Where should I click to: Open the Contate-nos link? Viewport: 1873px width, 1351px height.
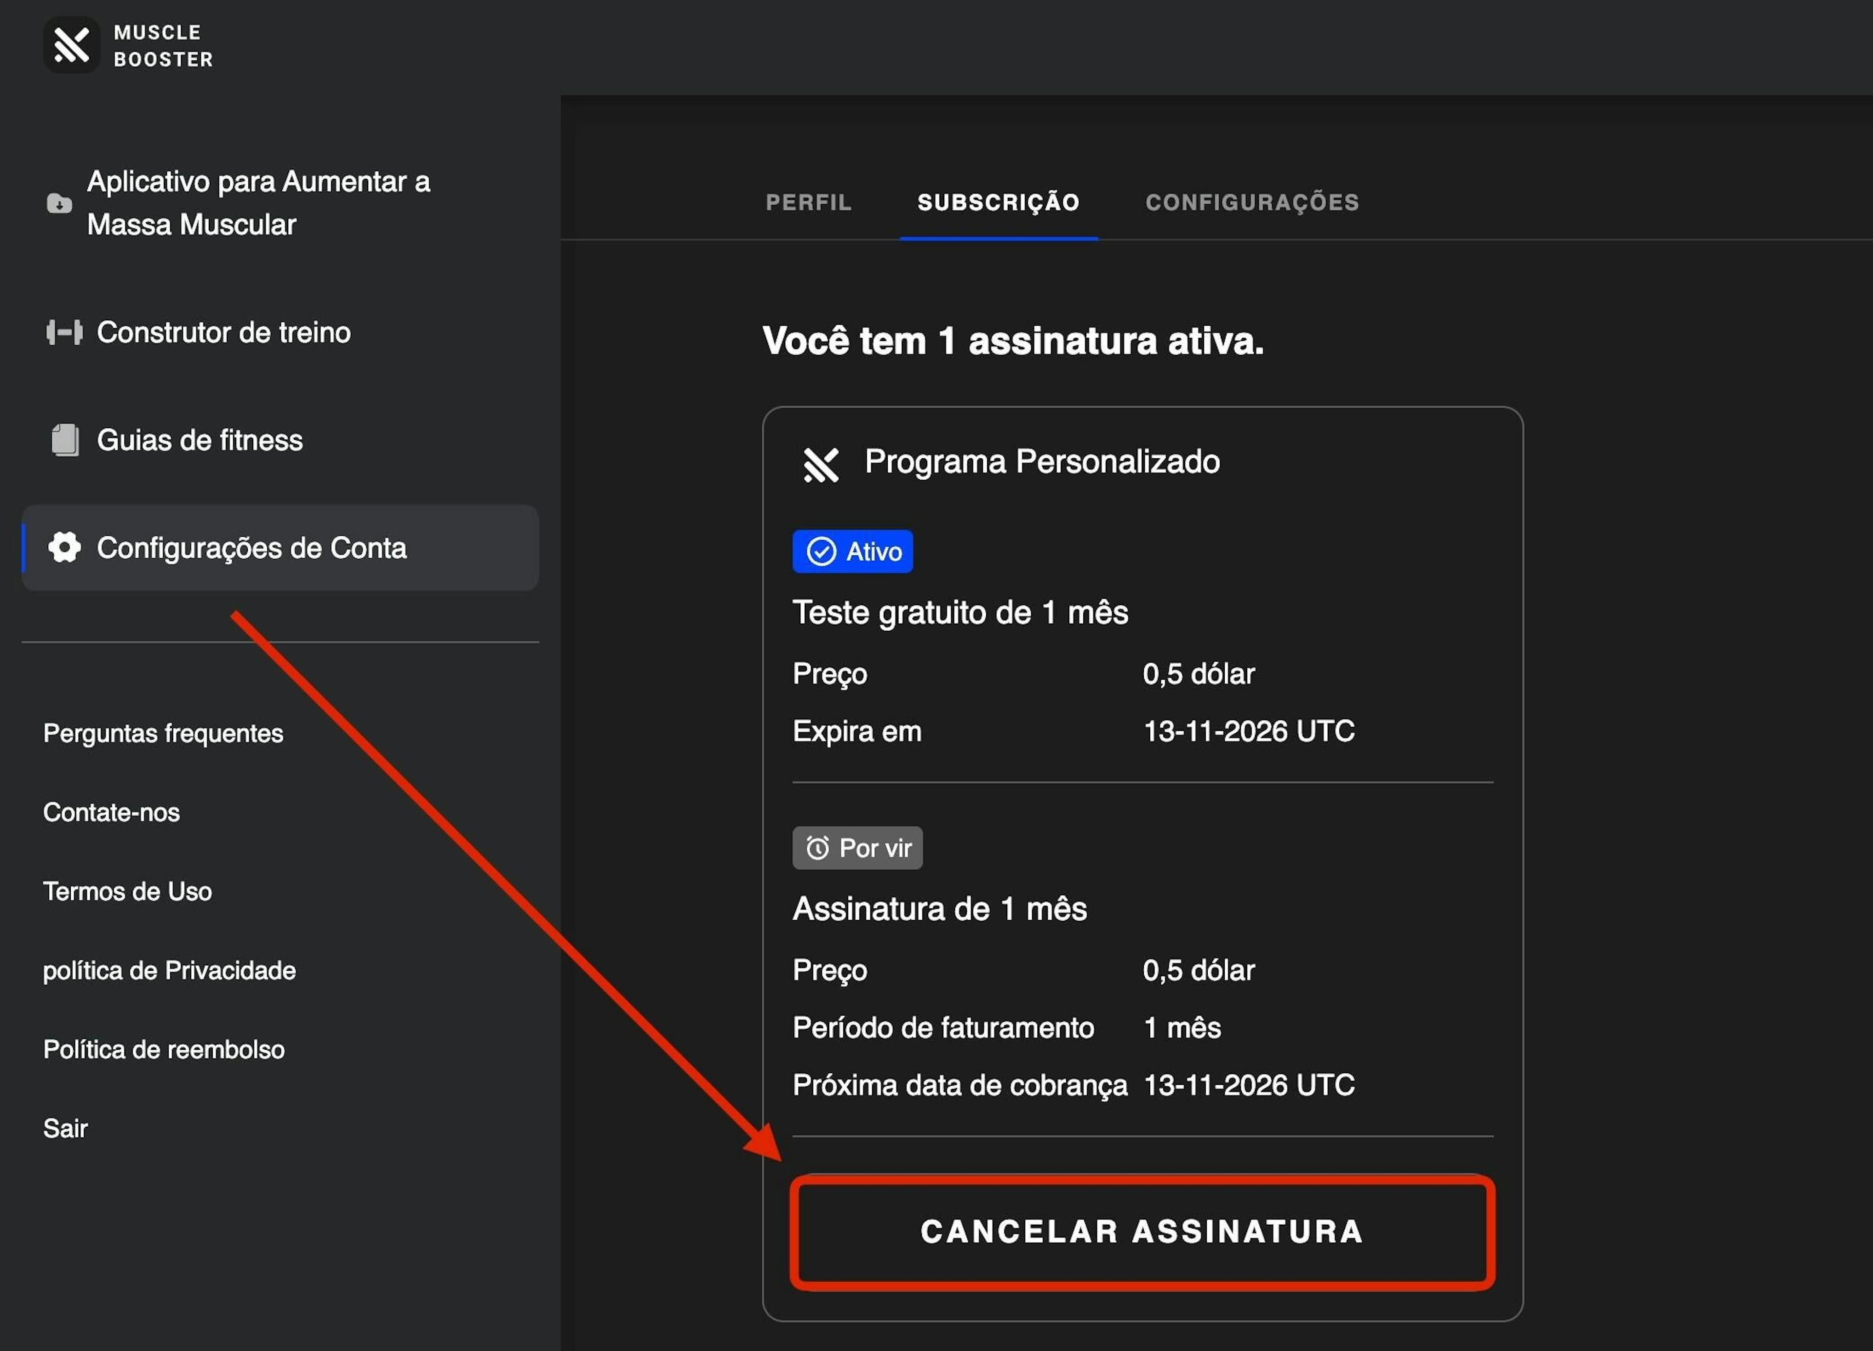[x=112, y=813]
